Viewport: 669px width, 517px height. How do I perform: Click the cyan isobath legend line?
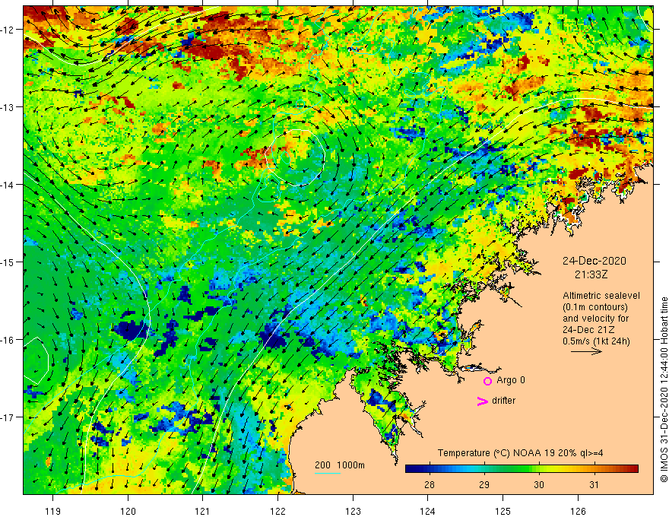pos(328,473)
